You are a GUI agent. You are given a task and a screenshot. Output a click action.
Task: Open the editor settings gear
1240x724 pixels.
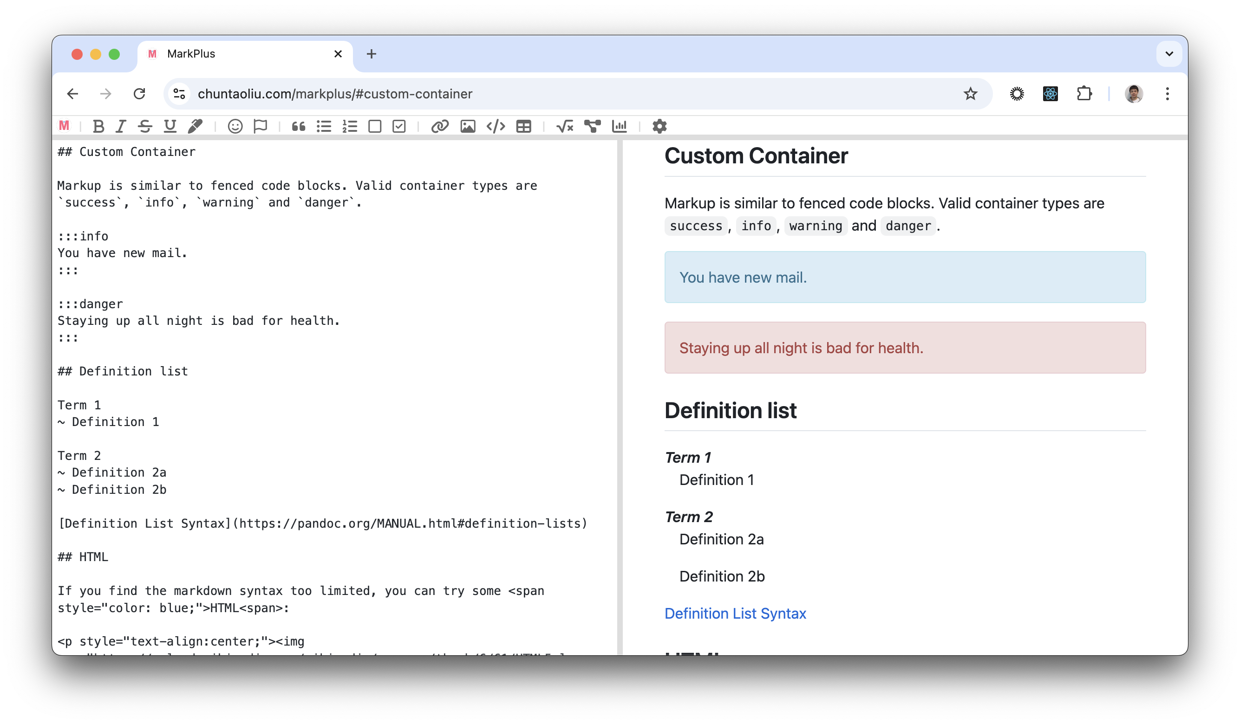click(x=659, y=126)
